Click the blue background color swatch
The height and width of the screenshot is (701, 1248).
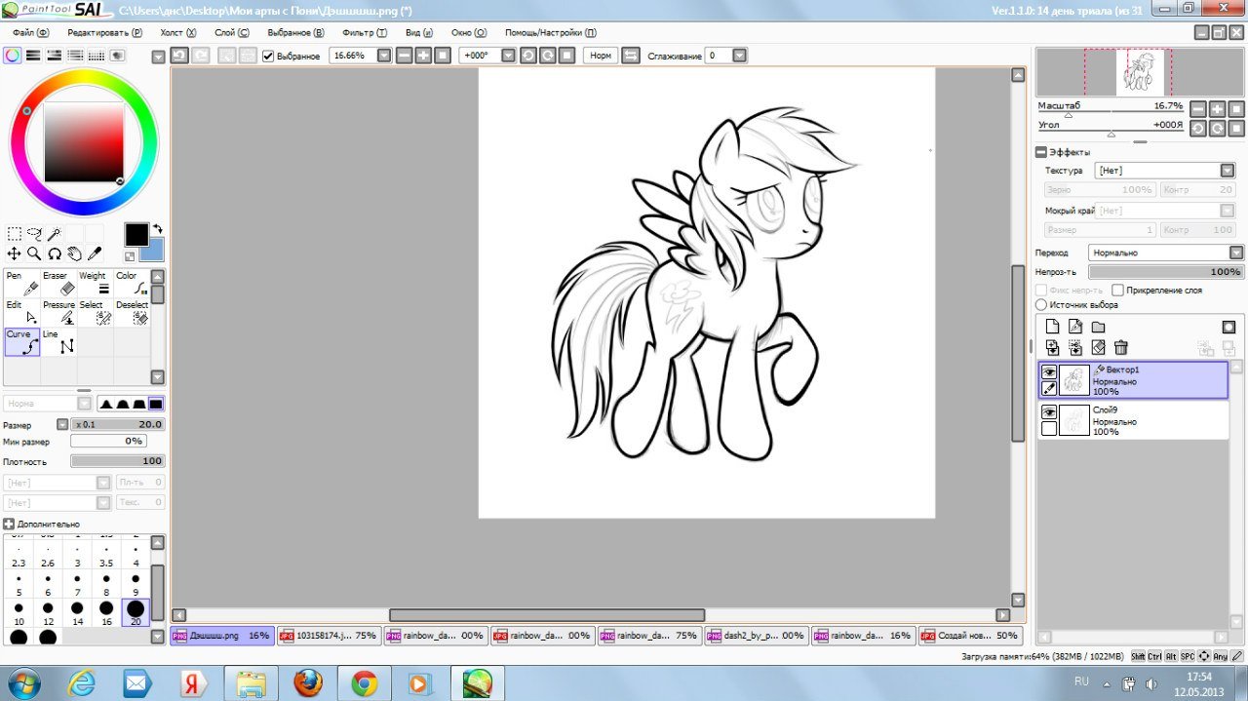point(153,252)
